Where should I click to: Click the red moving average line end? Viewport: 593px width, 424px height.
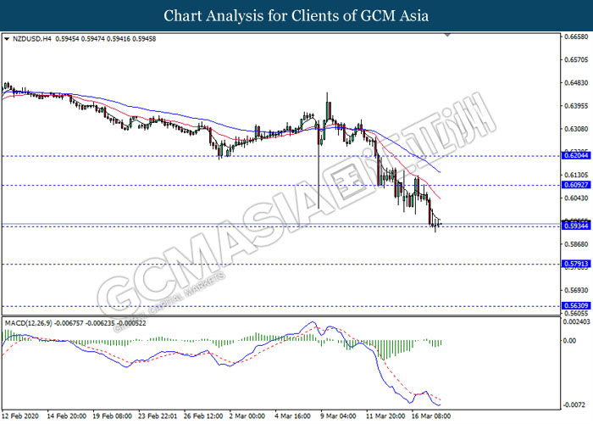pyautogui.click(x=439, y=198)
